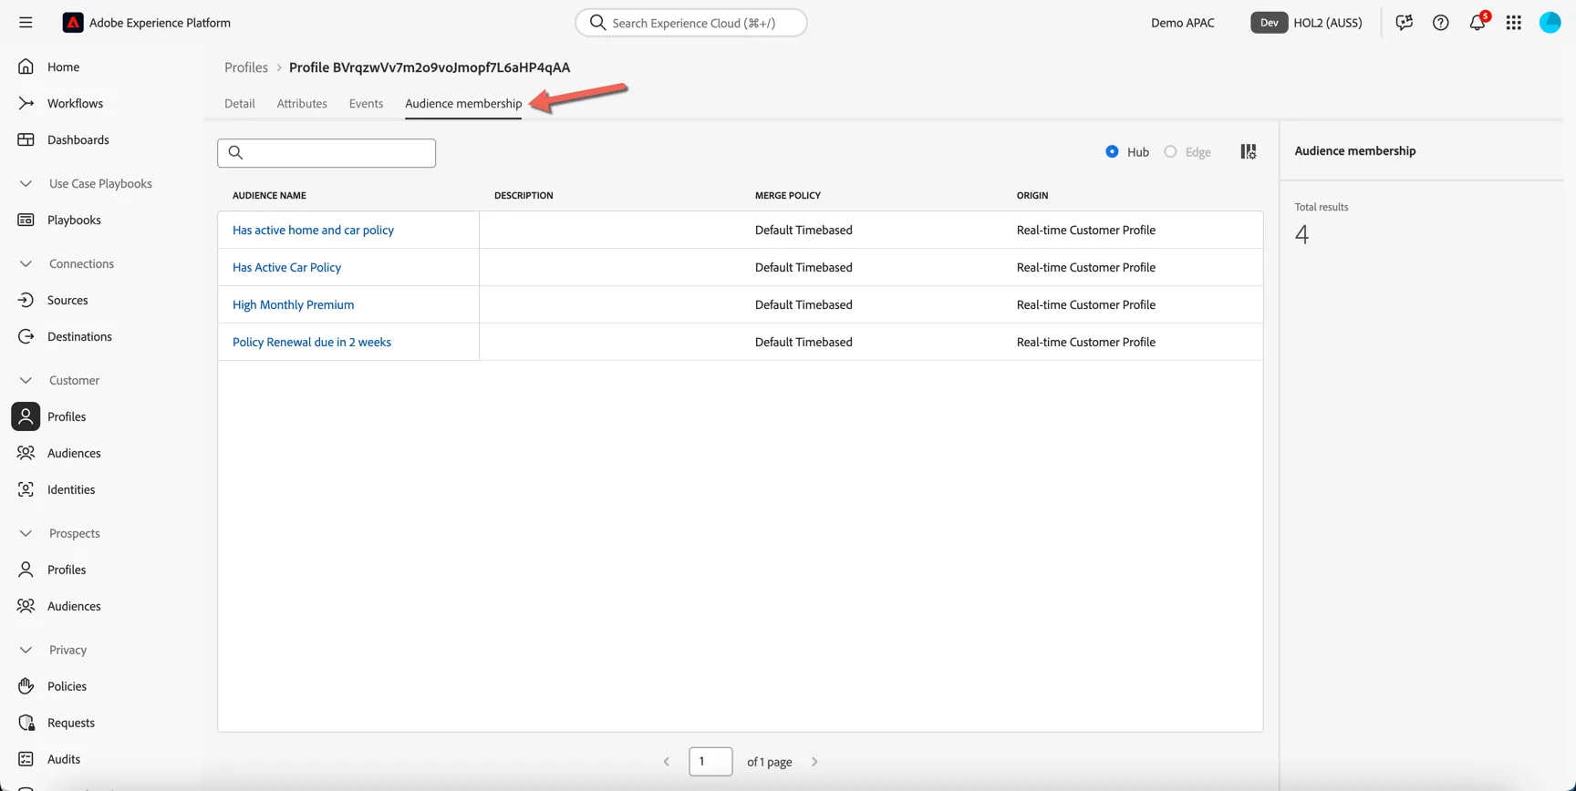Open the column settings icon
1576x791 pixels.
pyautogui.click(x=1249, y=151)
